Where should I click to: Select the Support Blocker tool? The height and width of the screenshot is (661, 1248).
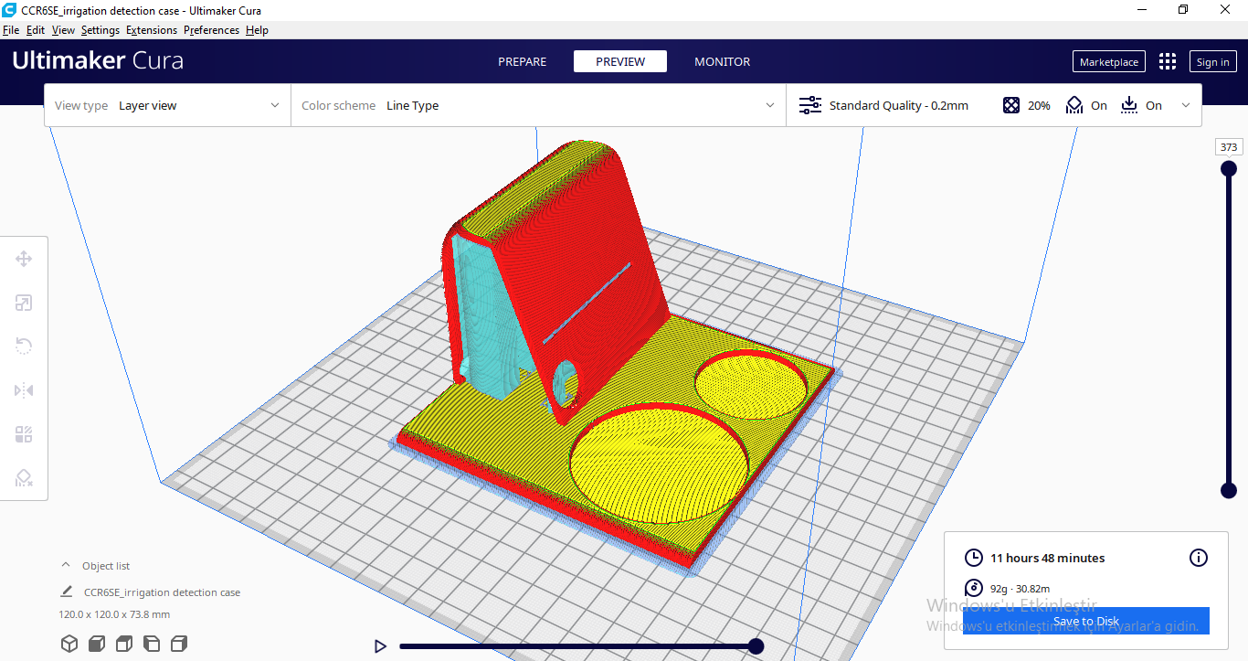(x=24, y=478)
